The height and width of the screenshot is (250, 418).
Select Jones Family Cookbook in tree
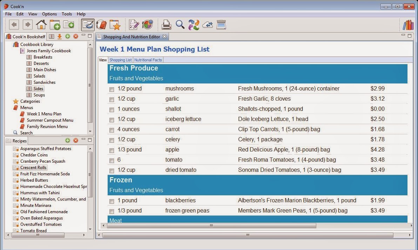pos(49,50)
